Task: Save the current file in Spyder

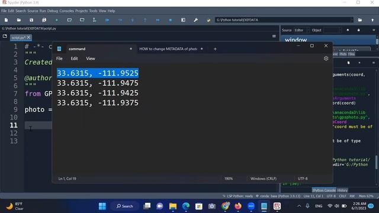Action: click(x=31, y=20)
